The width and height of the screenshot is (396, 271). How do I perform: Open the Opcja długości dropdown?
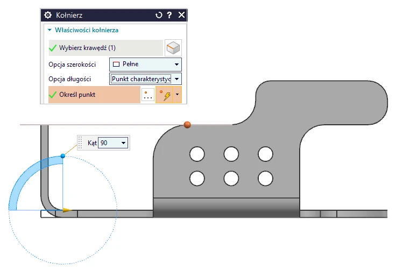(x=145, y=79)
